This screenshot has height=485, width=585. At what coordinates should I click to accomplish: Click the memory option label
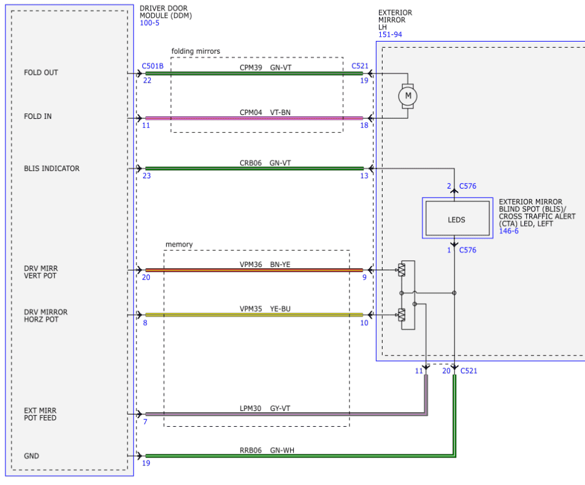(x=179, y=244)
